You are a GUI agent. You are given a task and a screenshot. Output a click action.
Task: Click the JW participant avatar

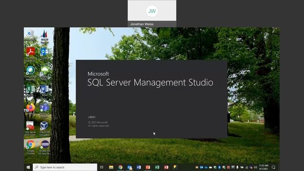[152, 11]
